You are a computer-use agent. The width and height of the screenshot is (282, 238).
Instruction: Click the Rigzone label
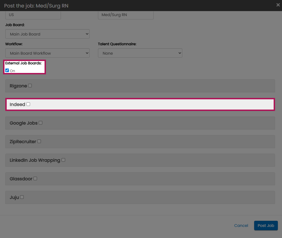(18, 86)
